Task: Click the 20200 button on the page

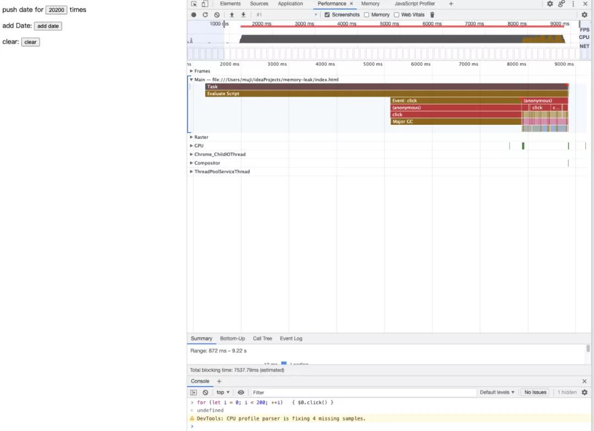Action: coord(57,10)
